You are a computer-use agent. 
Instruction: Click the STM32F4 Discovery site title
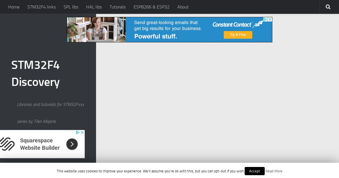[36, 73]
